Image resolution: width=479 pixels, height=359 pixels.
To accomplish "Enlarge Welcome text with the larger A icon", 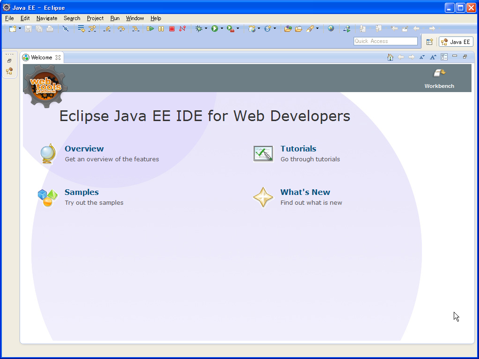I will click(433, 57).
